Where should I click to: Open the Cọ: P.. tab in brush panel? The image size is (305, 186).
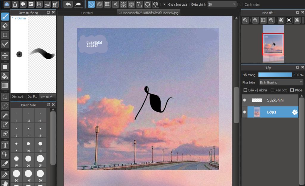[x=32, y=97]
